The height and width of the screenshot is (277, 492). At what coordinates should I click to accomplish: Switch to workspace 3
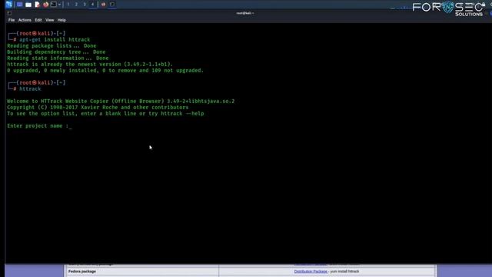coord(85,5)
